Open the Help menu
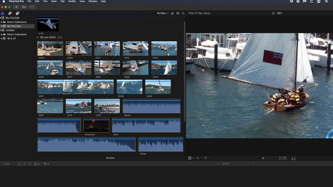This screenshot has width=333, height=187. point(103,1)
